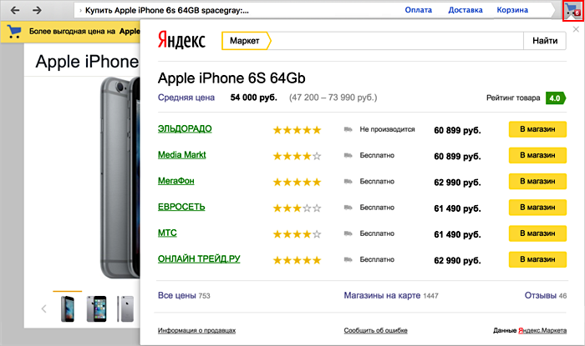
Task: Go to the МегаФон shop via В магазин
Action: click(x=537, y=182)
